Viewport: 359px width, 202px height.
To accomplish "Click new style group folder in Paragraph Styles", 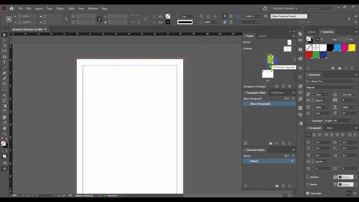I will coord(270,144).
